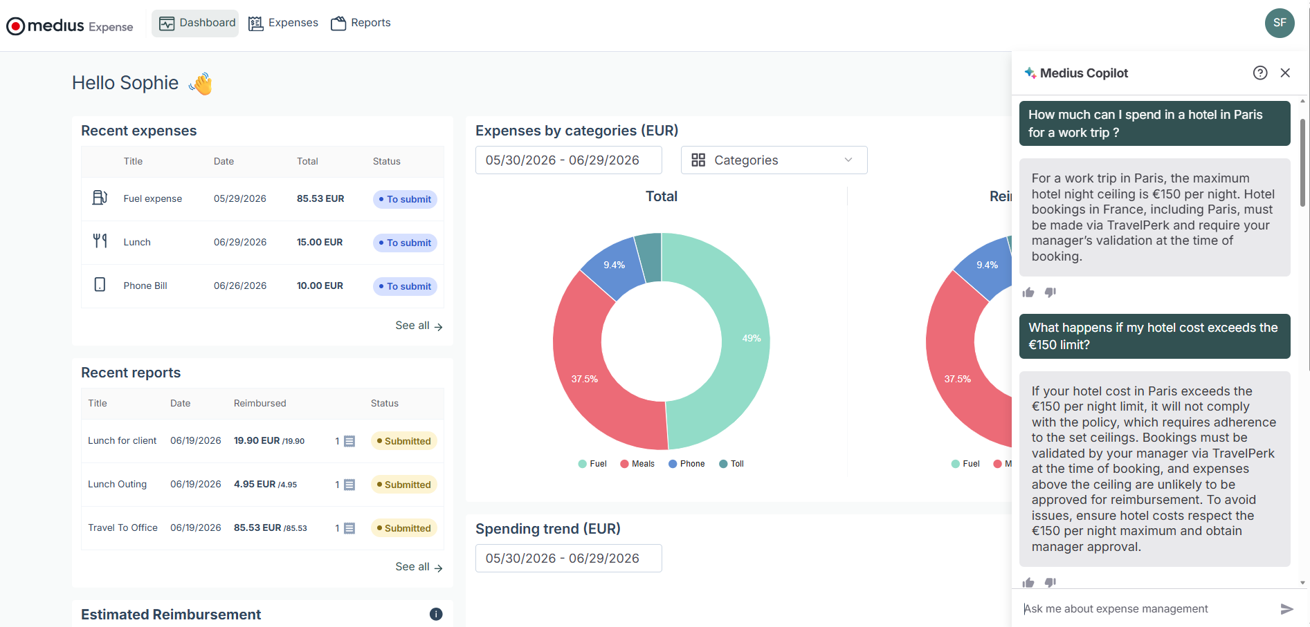Open the Expenses by categories date range field
The height and width of the screenshot is (627, 1310).
pyautogui.click(x=568, y=160)
